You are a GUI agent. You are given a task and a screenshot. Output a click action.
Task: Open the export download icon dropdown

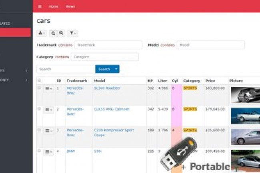(x=42, y=33)
